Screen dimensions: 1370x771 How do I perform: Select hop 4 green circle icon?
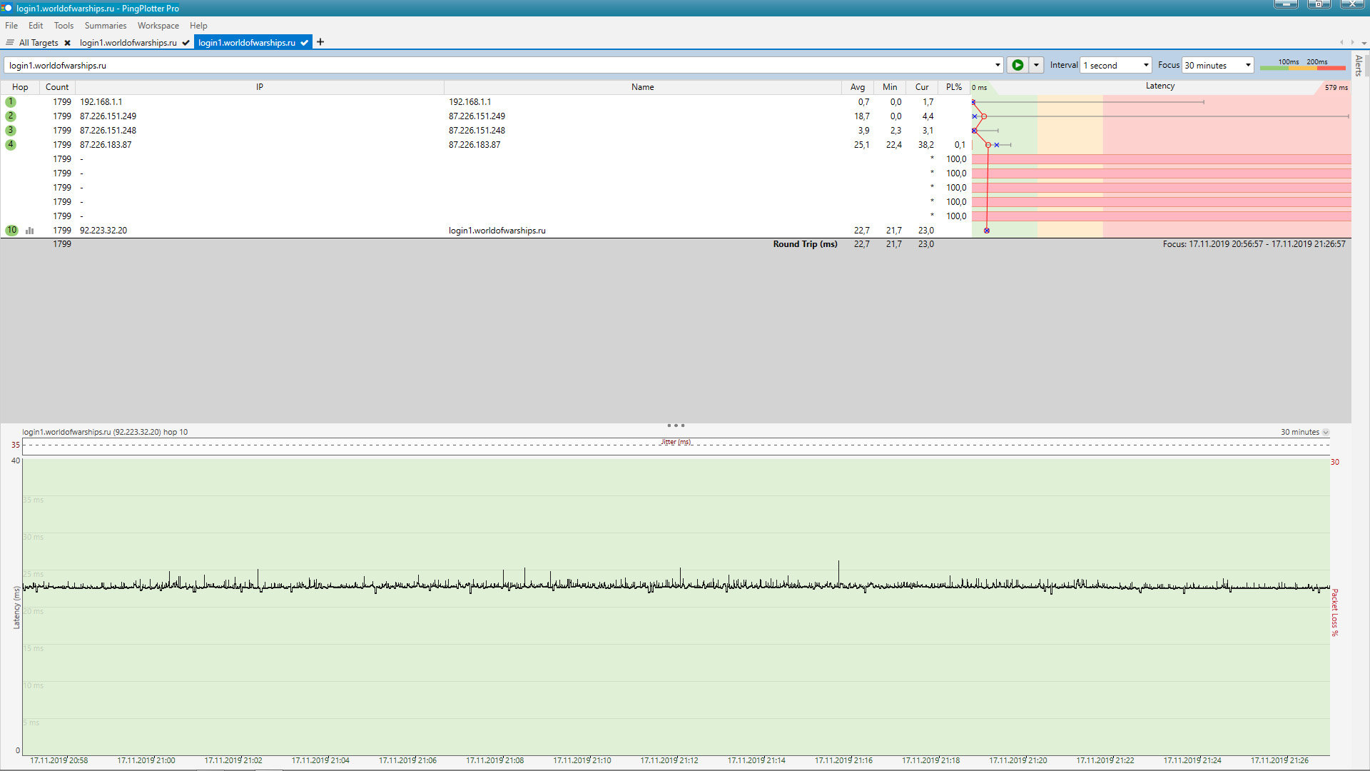tap(11, 145)
